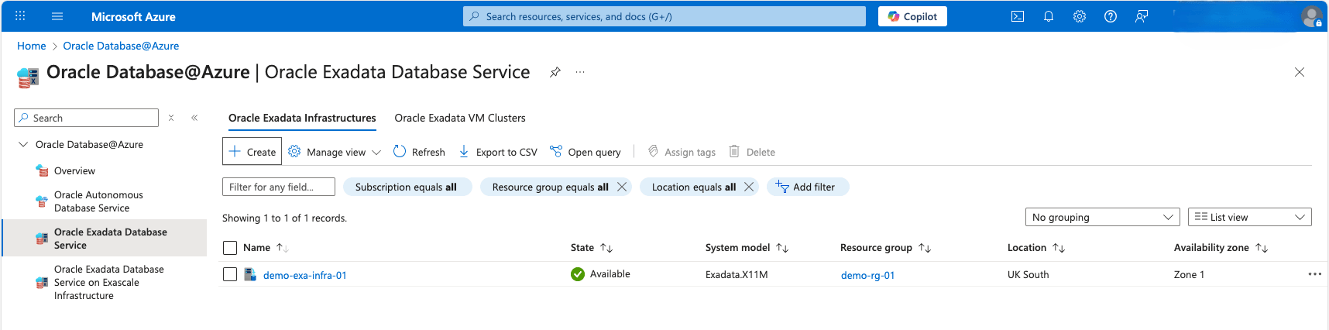
Task: Open the Azure portal hamburger menu
Action: click(x=57, y=16)
